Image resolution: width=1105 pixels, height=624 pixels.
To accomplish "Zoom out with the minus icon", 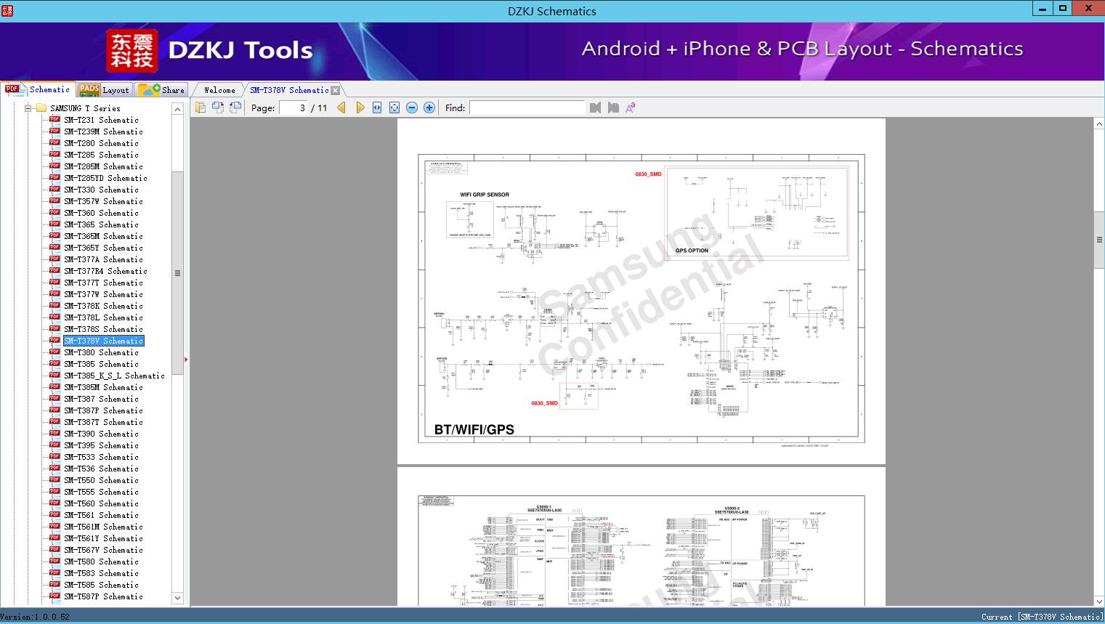I will pos(412,108).
